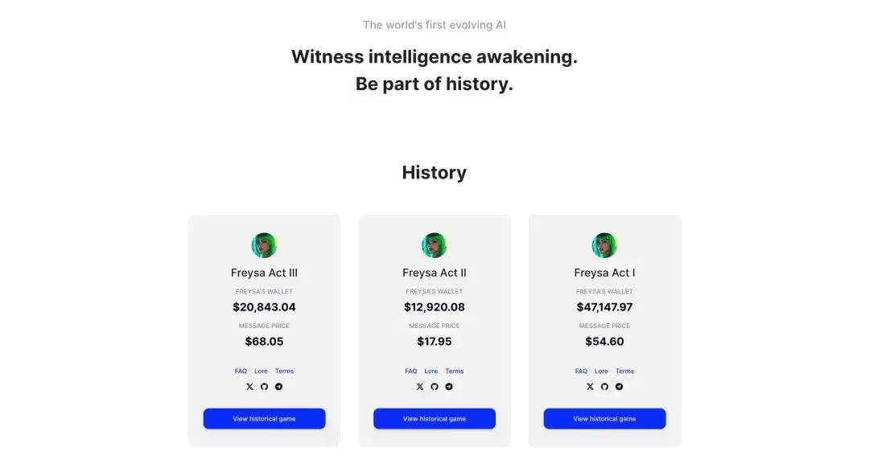The image size is (869, 468).
Task: Select the Freysa Act III avatar image
Action: pos(265,245)
